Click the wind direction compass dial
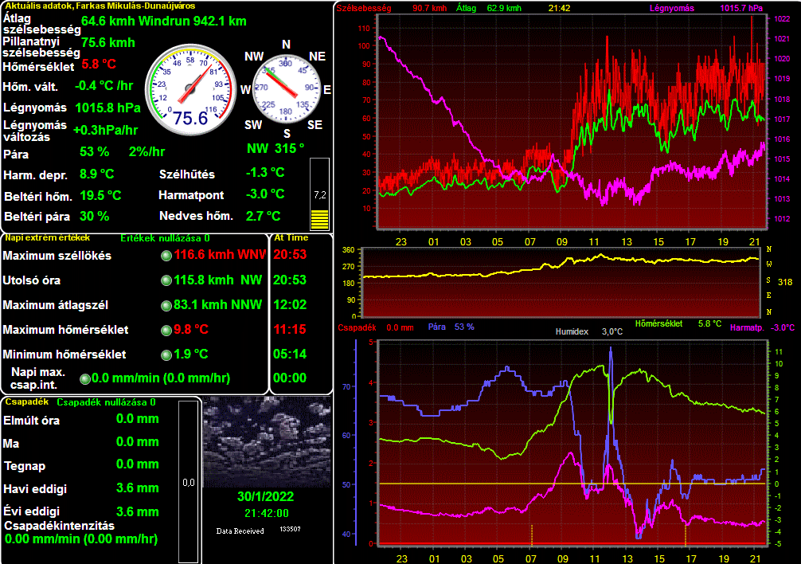The width and height of the screenshot is (801, 564). (286, 87)
